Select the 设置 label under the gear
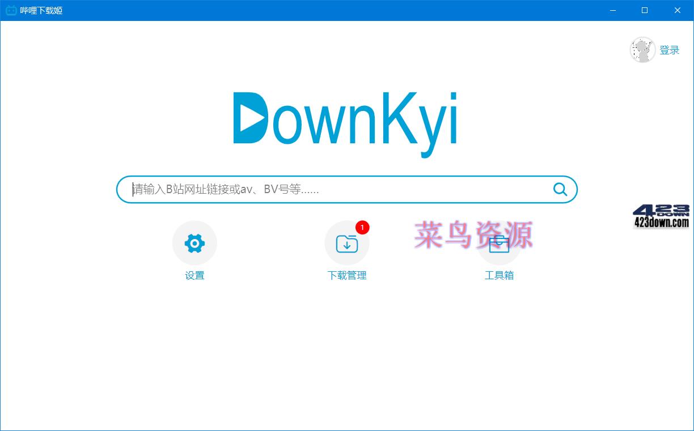694x431 pixels. [x=194, y=275]
